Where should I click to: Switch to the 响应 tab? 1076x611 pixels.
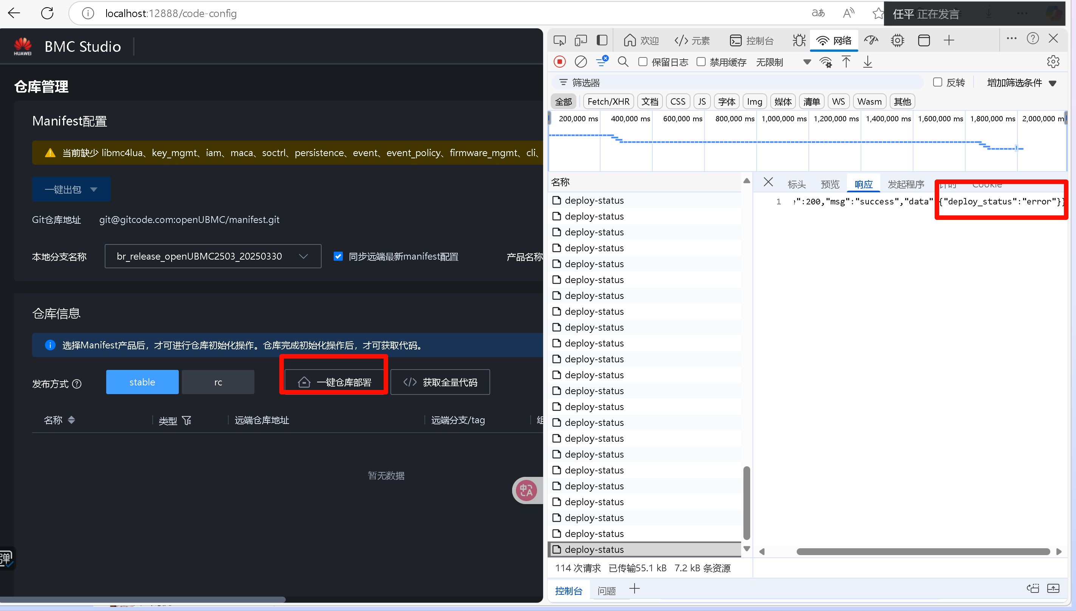coord(863,184)
